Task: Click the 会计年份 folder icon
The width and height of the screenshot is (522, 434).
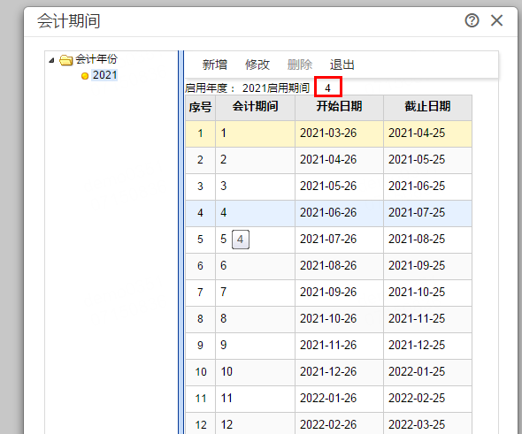Action: (x=66, y=60)
